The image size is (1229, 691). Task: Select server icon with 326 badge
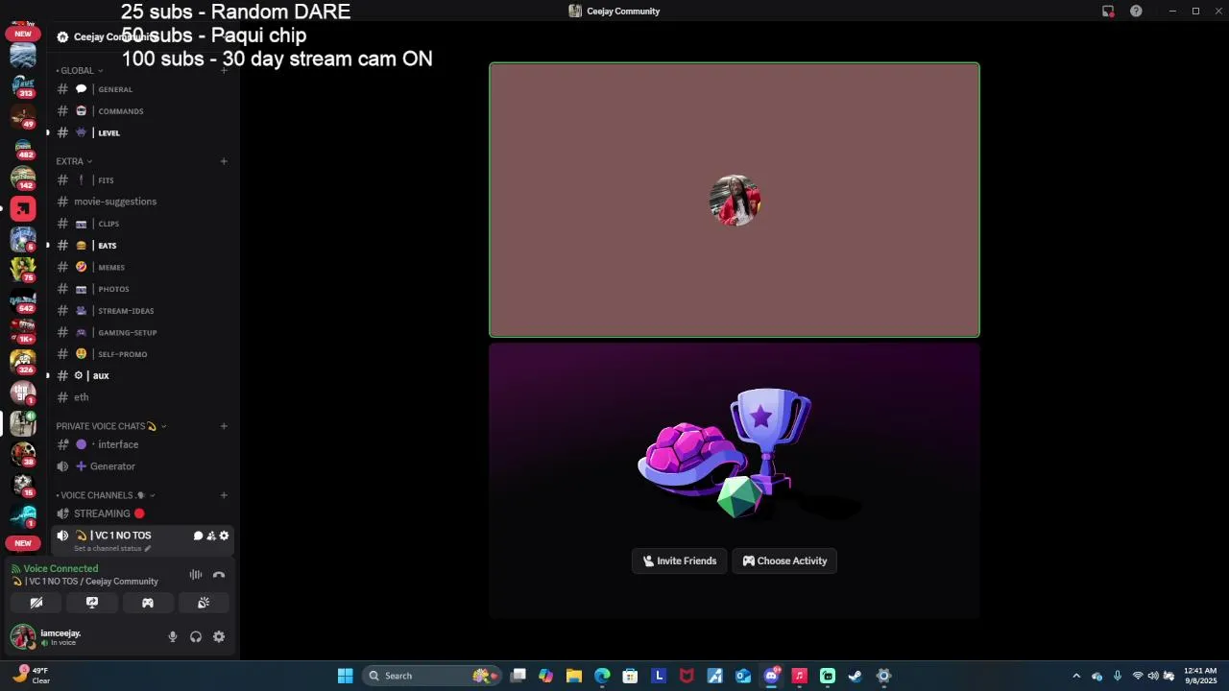[23, 362]
